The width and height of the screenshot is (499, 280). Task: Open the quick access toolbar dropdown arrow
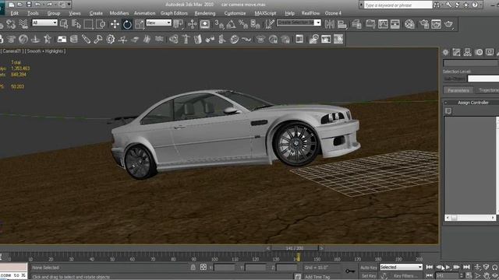click(x=69, y=5)
